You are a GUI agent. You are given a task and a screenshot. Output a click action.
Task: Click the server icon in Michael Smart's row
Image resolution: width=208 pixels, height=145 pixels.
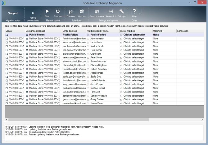click(7, 88)
